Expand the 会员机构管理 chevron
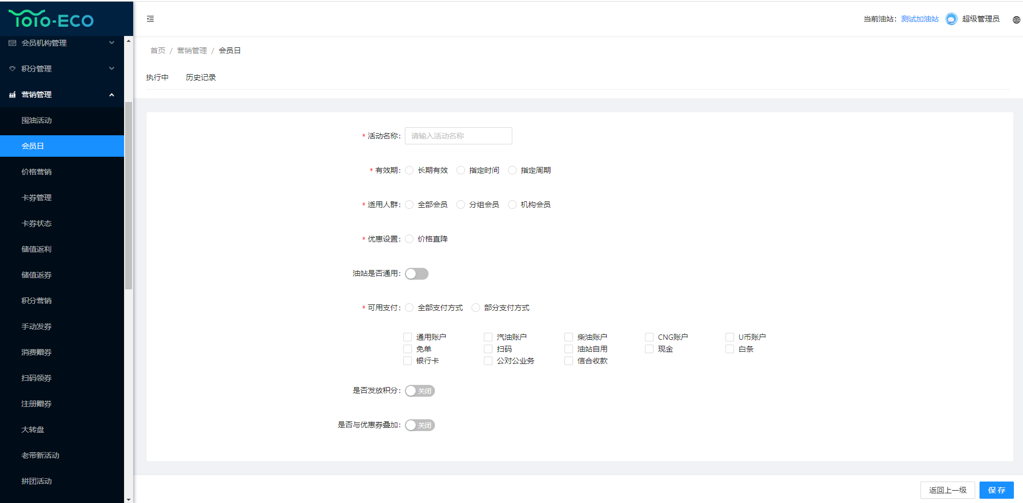Image resolution: width=1023 pixels, height=503 pixels. click(x=112, y=42)
